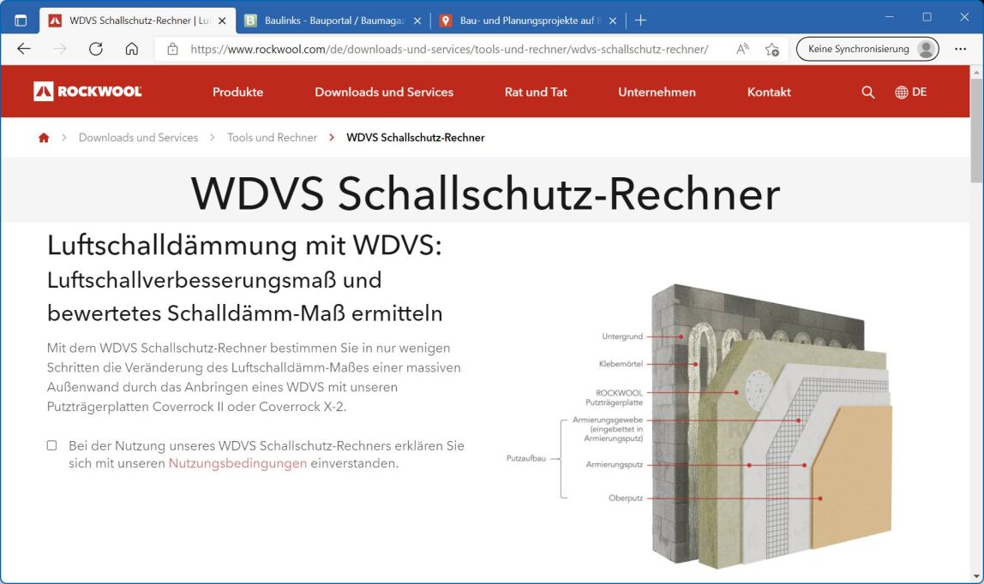
Task: Open the website search magnifier icon
Action: pos(868,92)
